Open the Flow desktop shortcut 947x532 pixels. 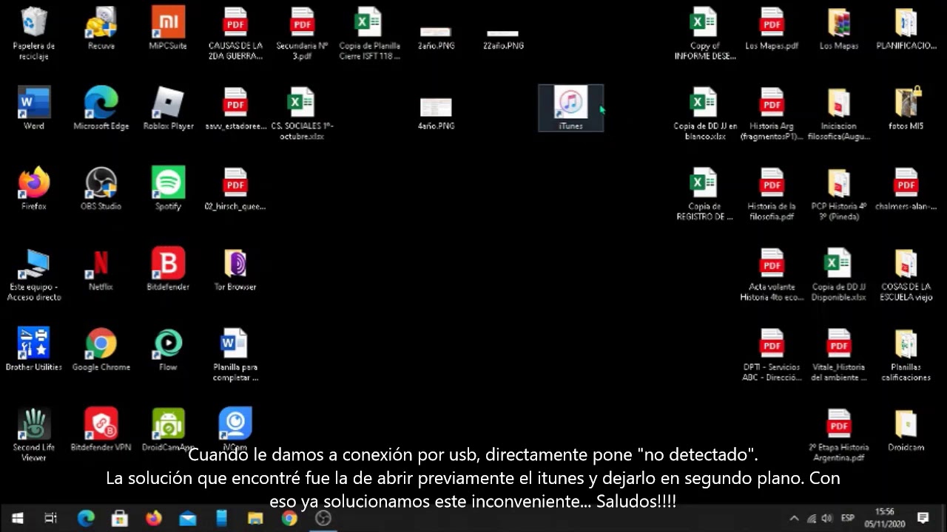click(x=168, y=349)
